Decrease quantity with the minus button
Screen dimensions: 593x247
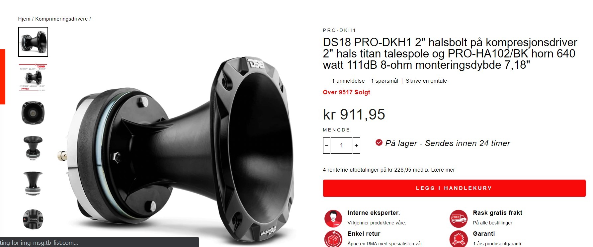tap(327, 145)
